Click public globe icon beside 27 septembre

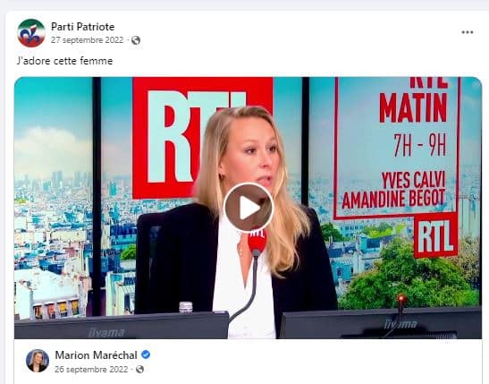[136, 40]
